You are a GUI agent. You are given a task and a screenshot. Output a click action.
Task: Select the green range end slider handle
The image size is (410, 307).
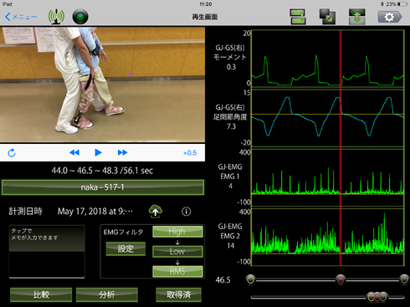(x=404, y=279)
